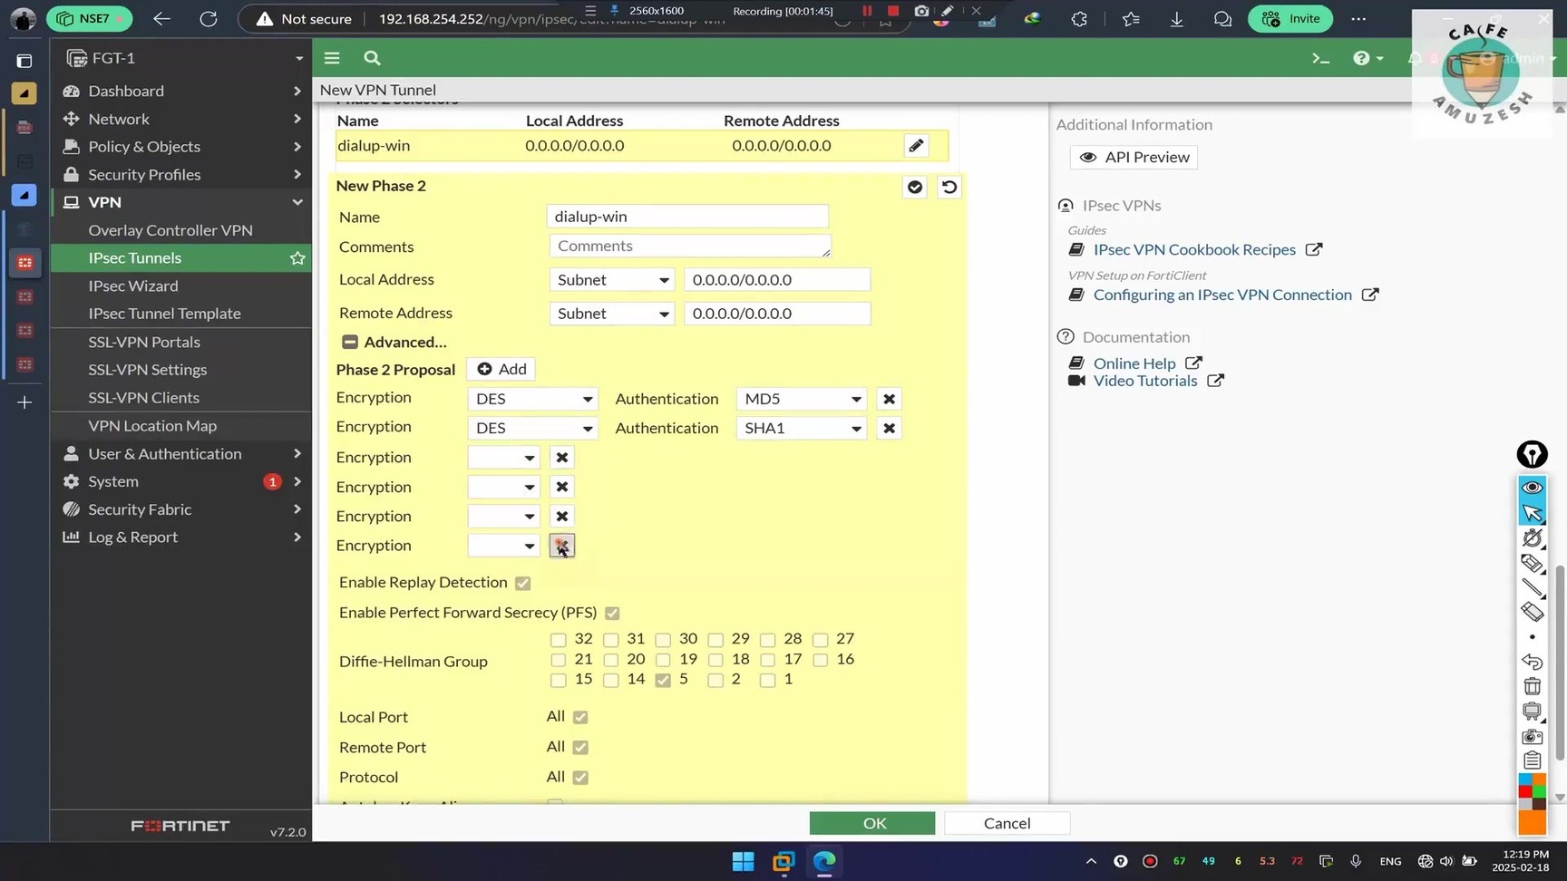
Task: Click the search icon in the header
Action: [372, 58]
